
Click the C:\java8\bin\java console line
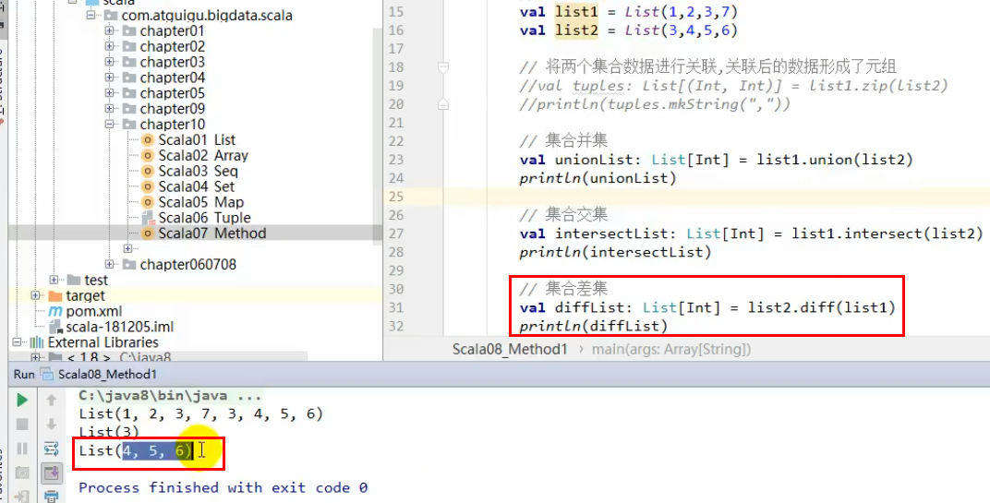[170, 397]
